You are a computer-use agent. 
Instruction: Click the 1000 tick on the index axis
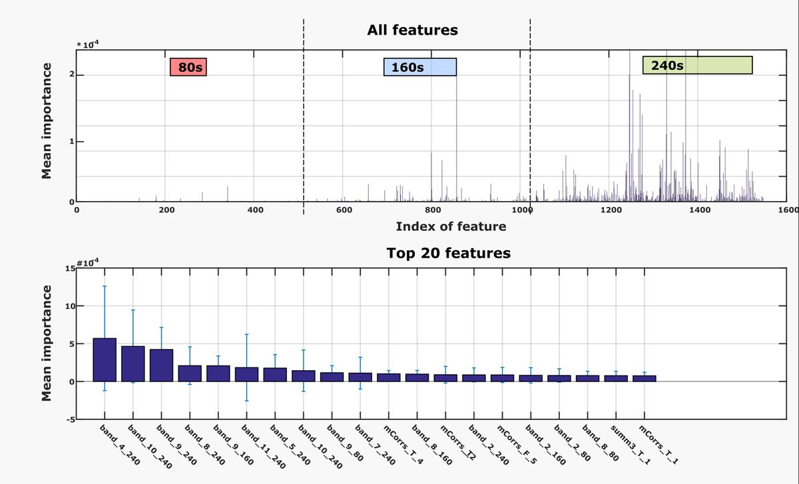[521, 210]
